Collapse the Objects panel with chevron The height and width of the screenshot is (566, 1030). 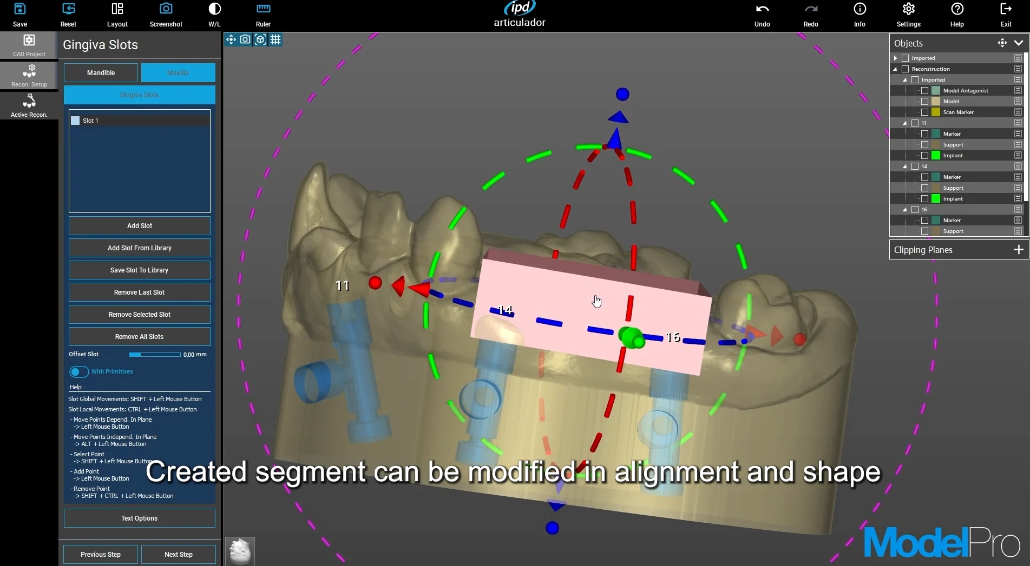tap(1019, 43)
